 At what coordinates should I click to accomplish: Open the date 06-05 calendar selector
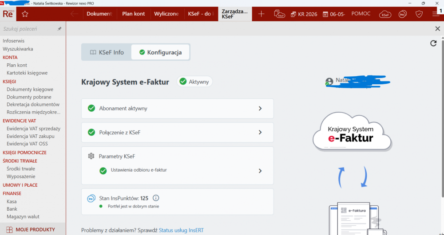click(334, 14)
